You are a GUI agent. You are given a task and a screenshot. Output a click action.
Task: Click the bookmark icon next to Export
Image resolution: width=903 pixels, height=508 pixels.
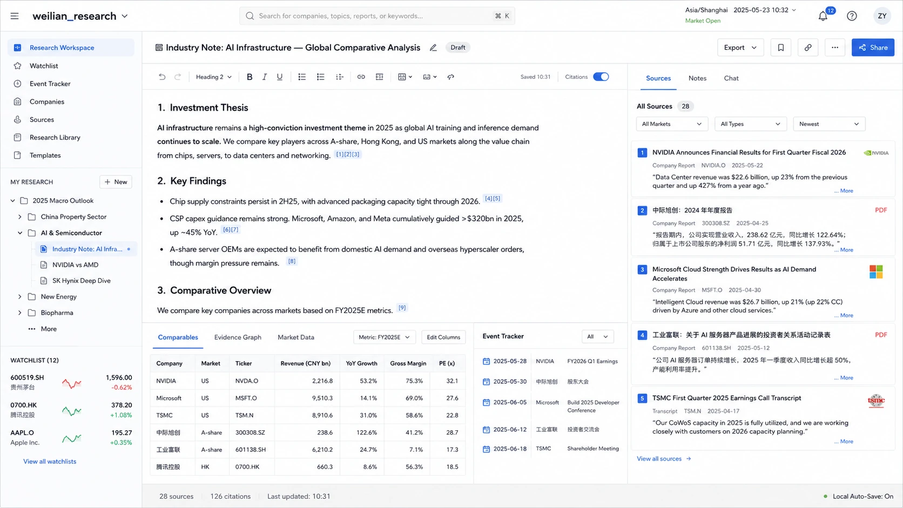point(780,48)
